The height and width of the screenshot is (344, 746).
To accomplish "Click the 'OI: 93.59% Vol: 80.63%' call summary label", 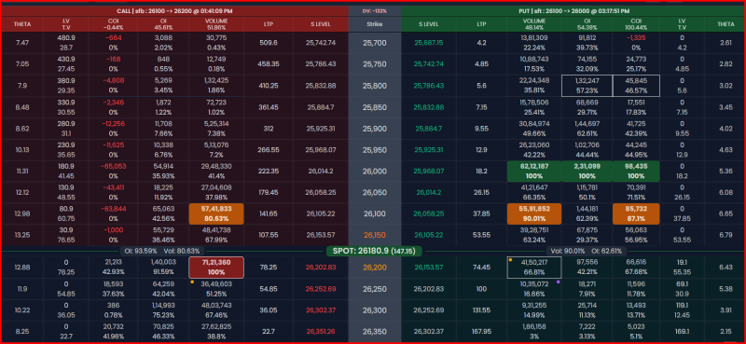I will [161, 251].
